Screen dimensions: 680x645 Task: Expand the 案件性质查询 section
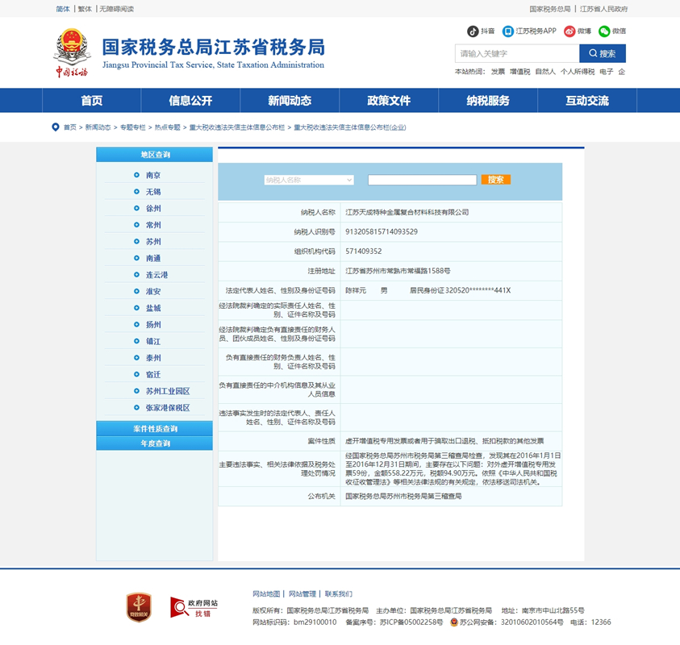tap(154, 429)
